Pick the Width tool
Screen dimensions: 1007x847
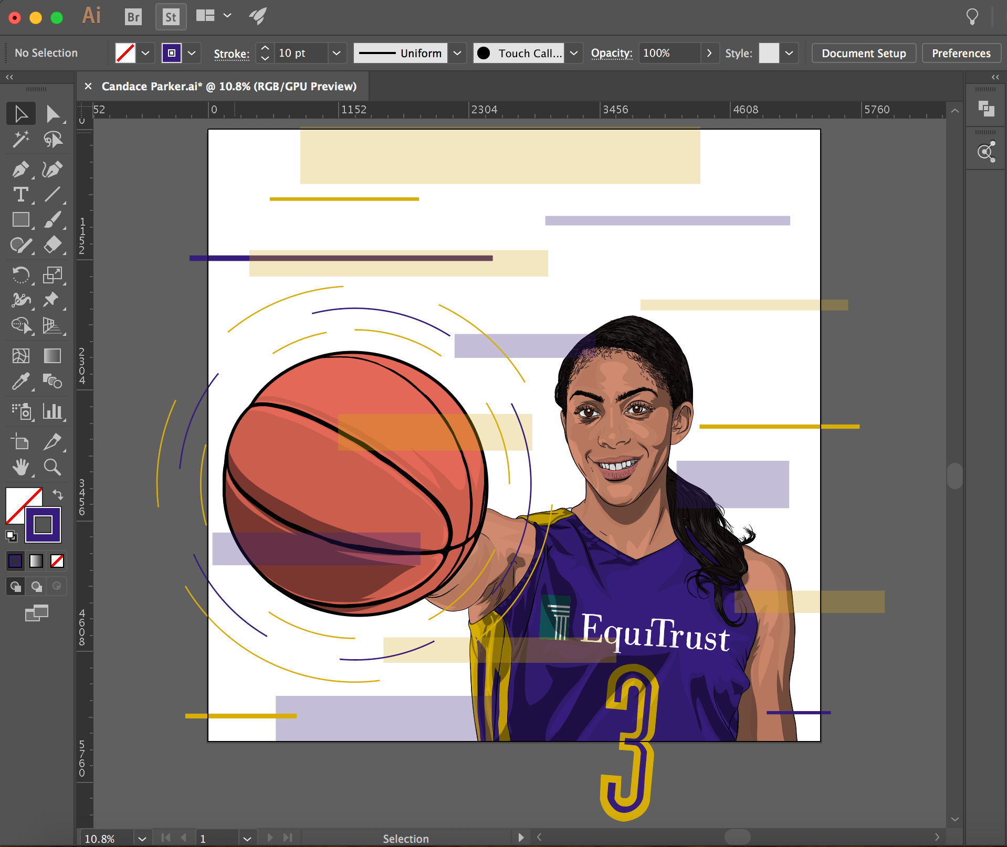coord(21,300)
